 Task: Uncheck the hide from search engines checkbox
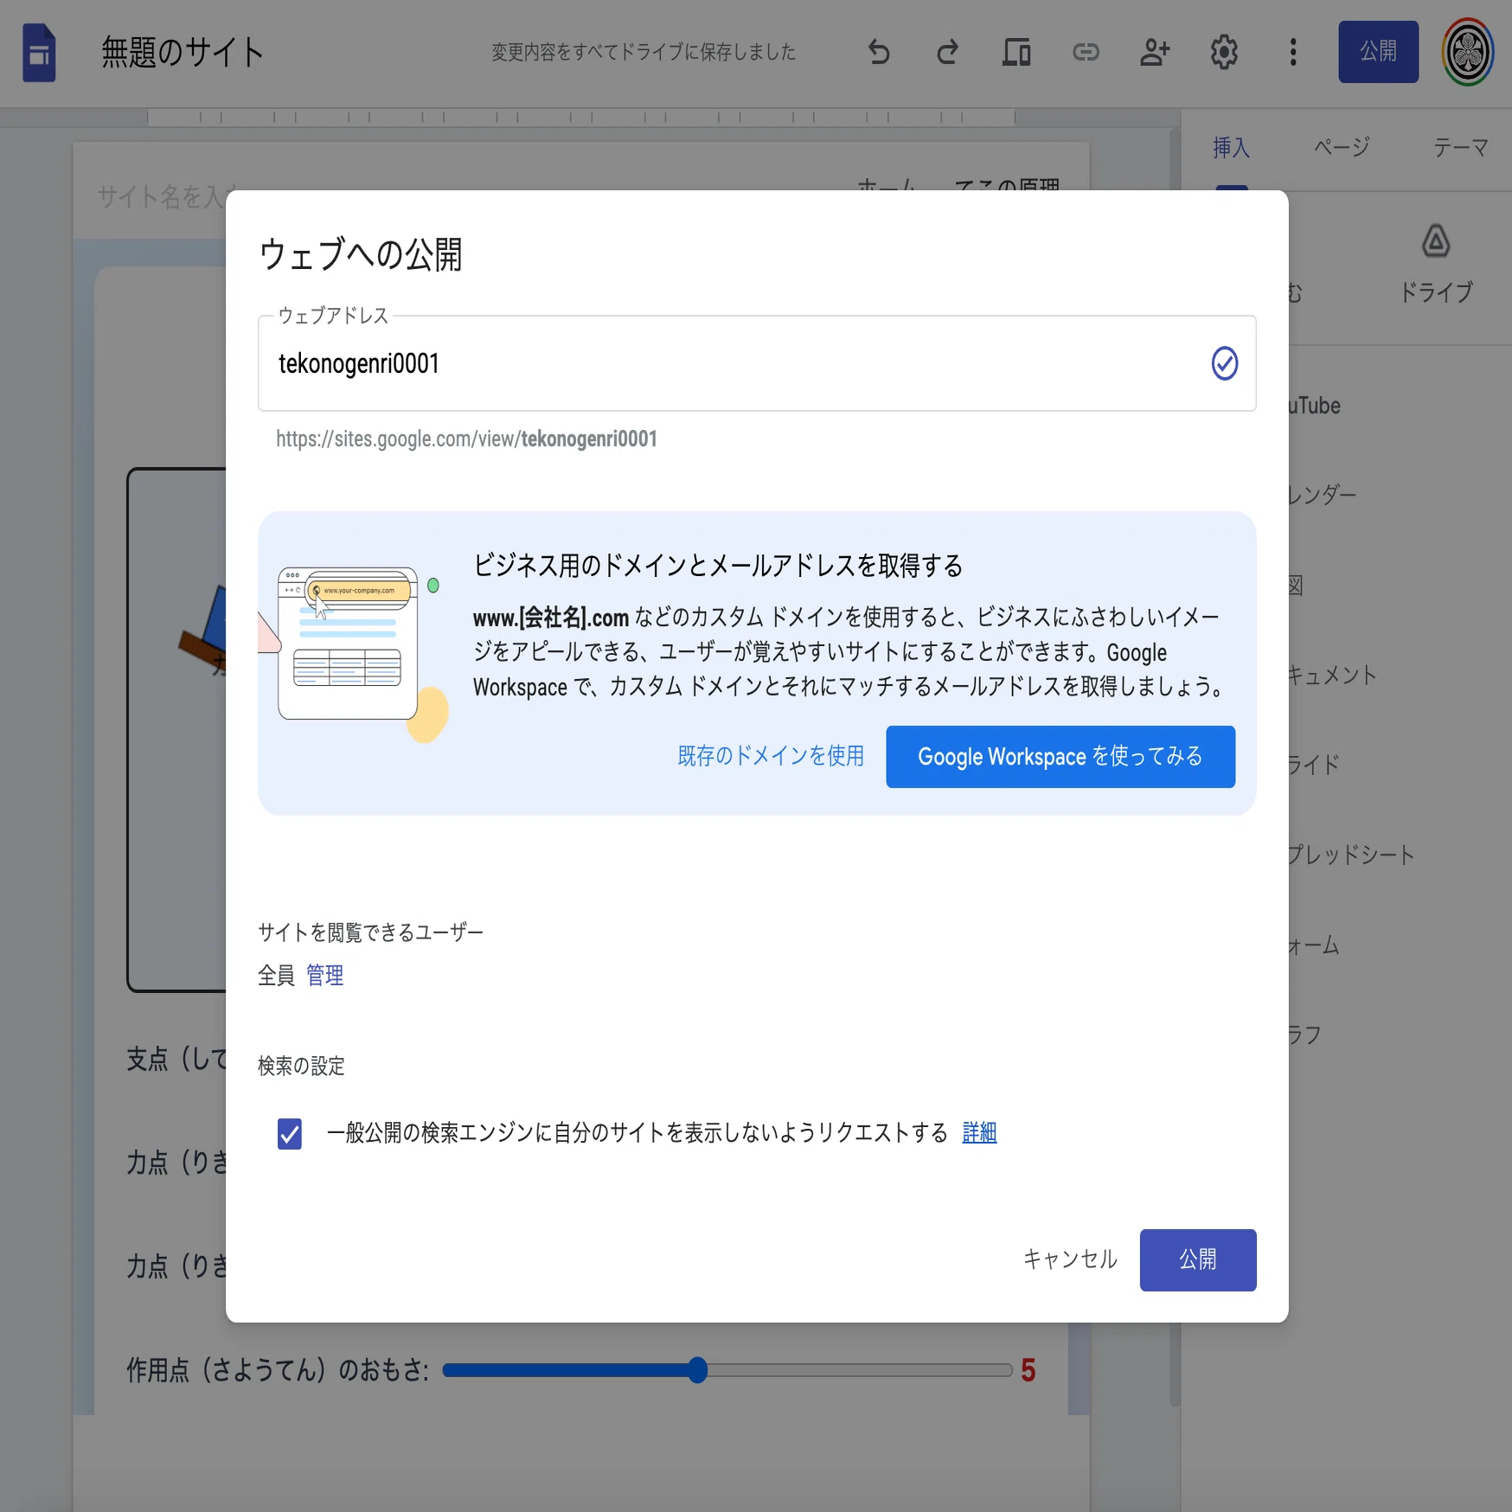tap(290, 1133)
